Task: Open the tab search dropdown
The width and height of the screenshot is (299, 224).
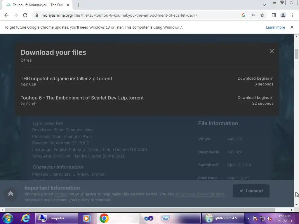Action: pos(264,5)
